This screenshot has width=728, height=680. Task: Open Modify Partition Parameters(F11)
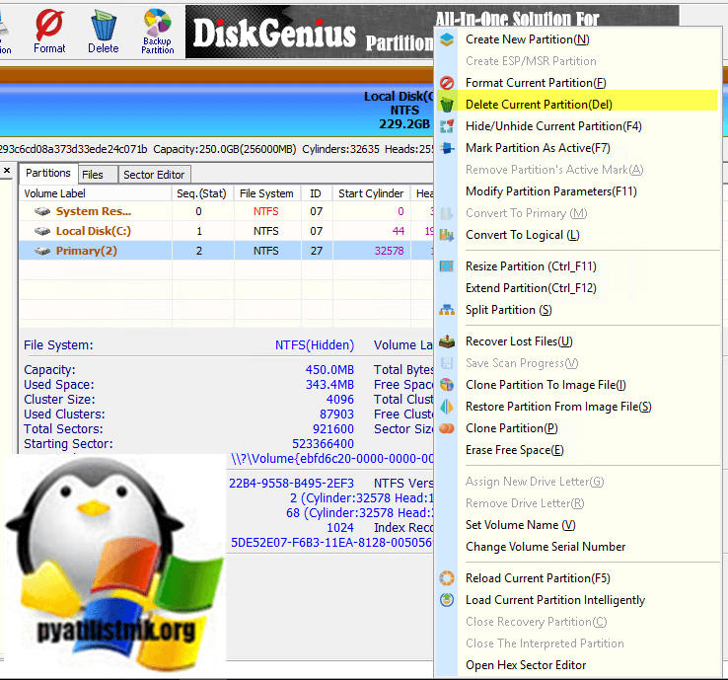click(551, 191)
